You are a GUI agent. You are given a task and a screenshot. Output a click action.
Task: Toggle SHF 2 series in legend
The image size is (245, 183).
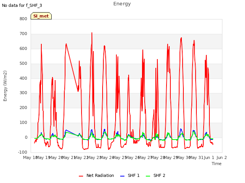(x=155, y=175)
